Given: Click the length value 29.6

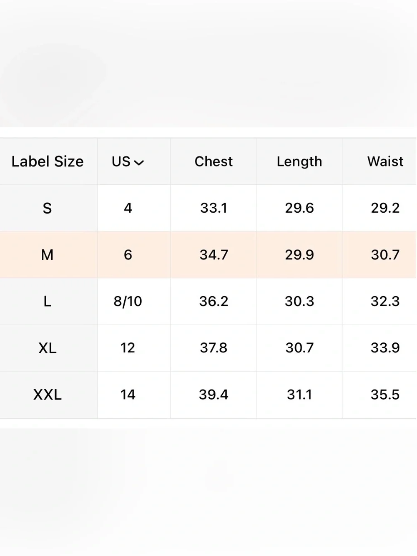Looking at the screenshot, I should point(299,208).
